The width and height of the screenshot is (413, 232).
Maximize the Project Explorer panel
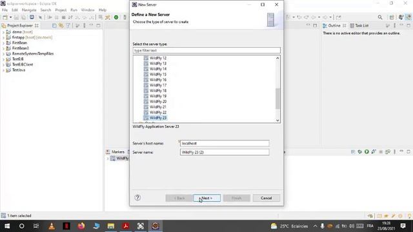(98, 26)
